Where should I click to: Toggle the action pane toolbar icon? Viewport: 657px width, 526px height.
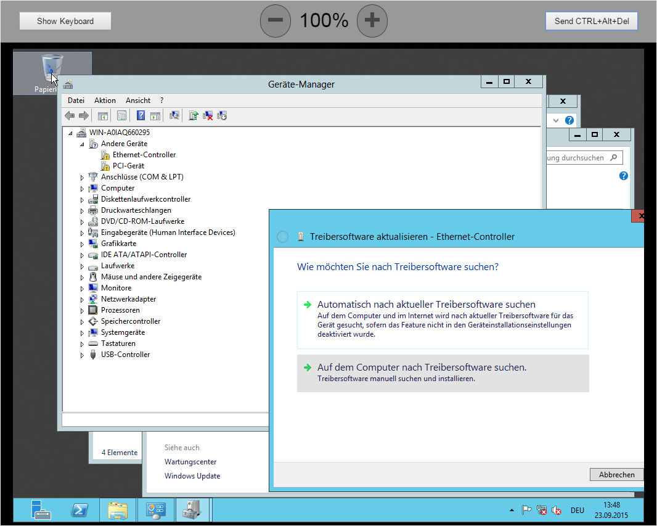click(x=155, y=116)
